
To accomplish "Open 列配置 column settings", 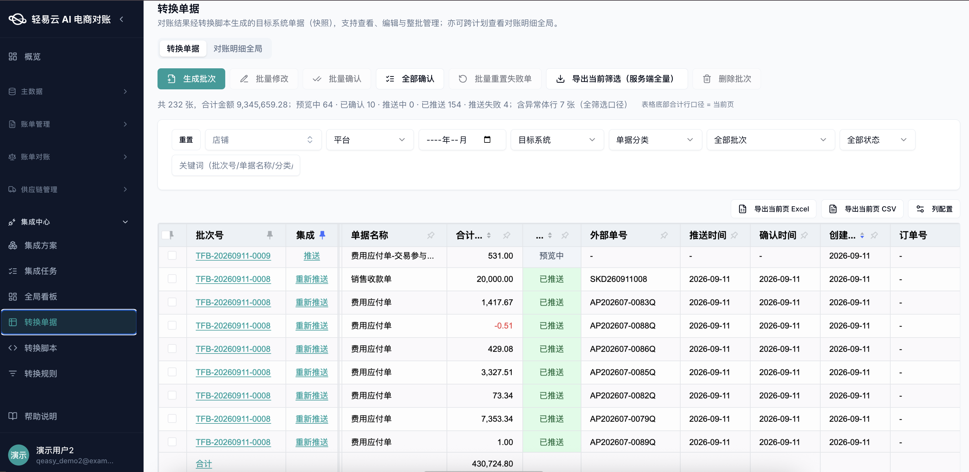I will point(934,208).
